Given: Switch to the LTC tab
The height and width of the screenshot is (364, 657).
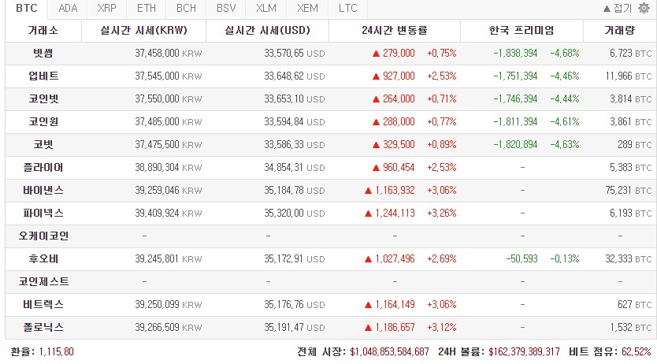Looking at the screenshot, I should pos(347,8).
